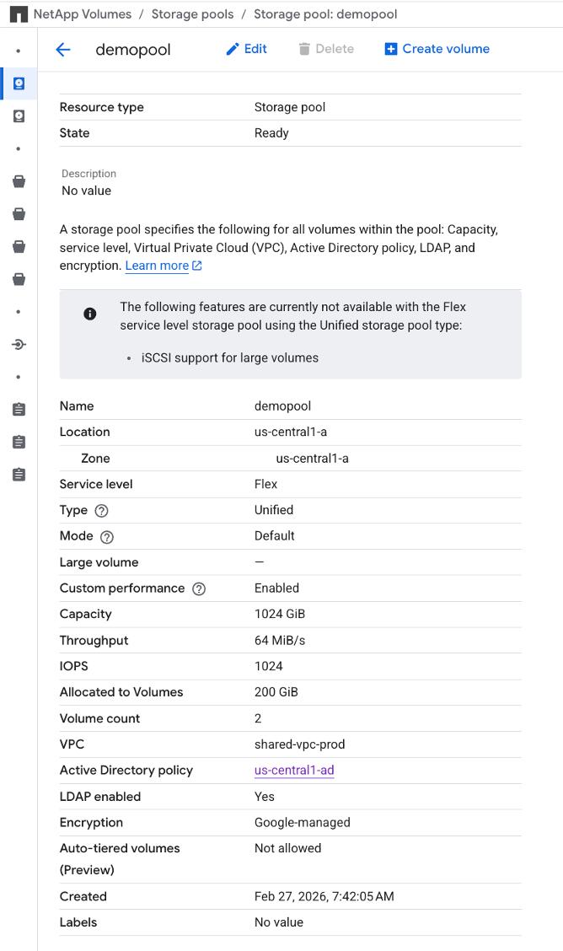Click the pencil Edit button
Viewport: 563px width, 951px height.
246,49
